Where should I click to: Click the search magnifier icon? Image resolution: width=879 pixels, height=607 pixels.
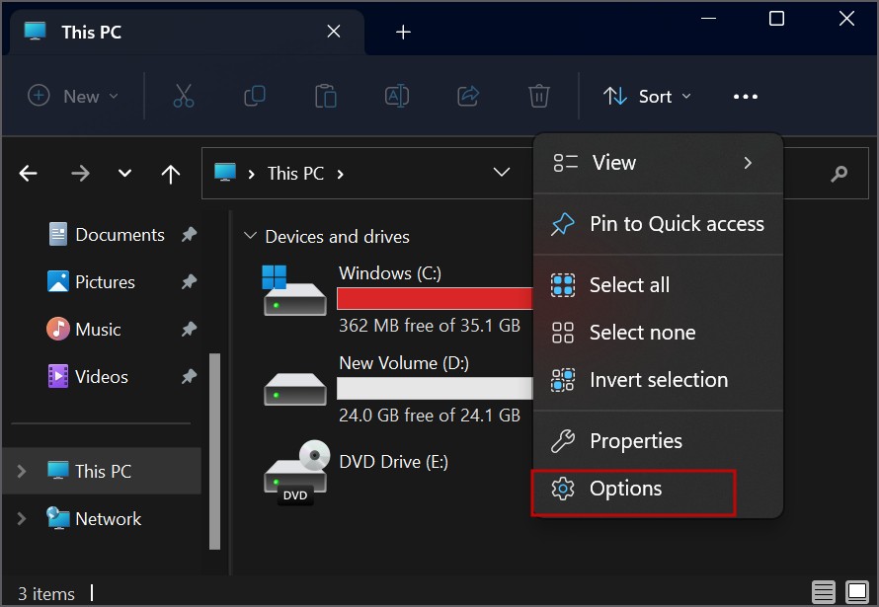coord(839,174)
